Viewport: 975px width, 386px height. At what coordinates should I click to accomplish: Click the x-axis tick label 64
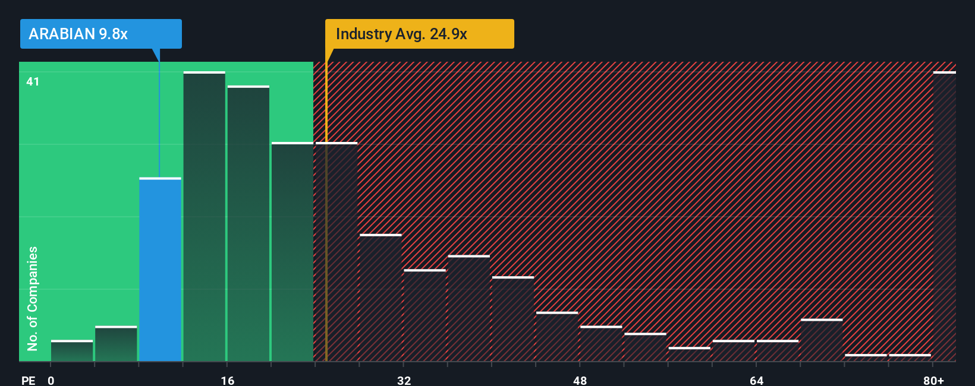click(757, 381)
